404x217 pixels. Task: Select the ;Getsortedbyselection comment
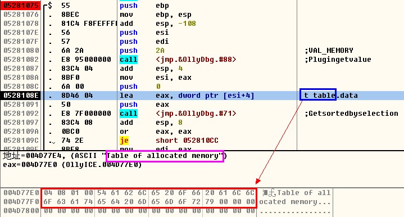tap(351, 114)
